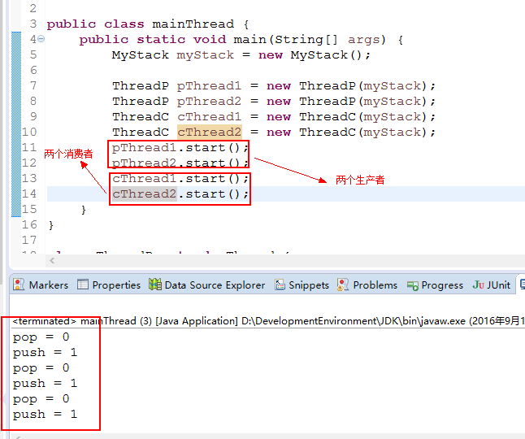The height and width of the screenshot is (439, 525).
Task: Click the Progress tab icon
Action: [x=413, y=285]
